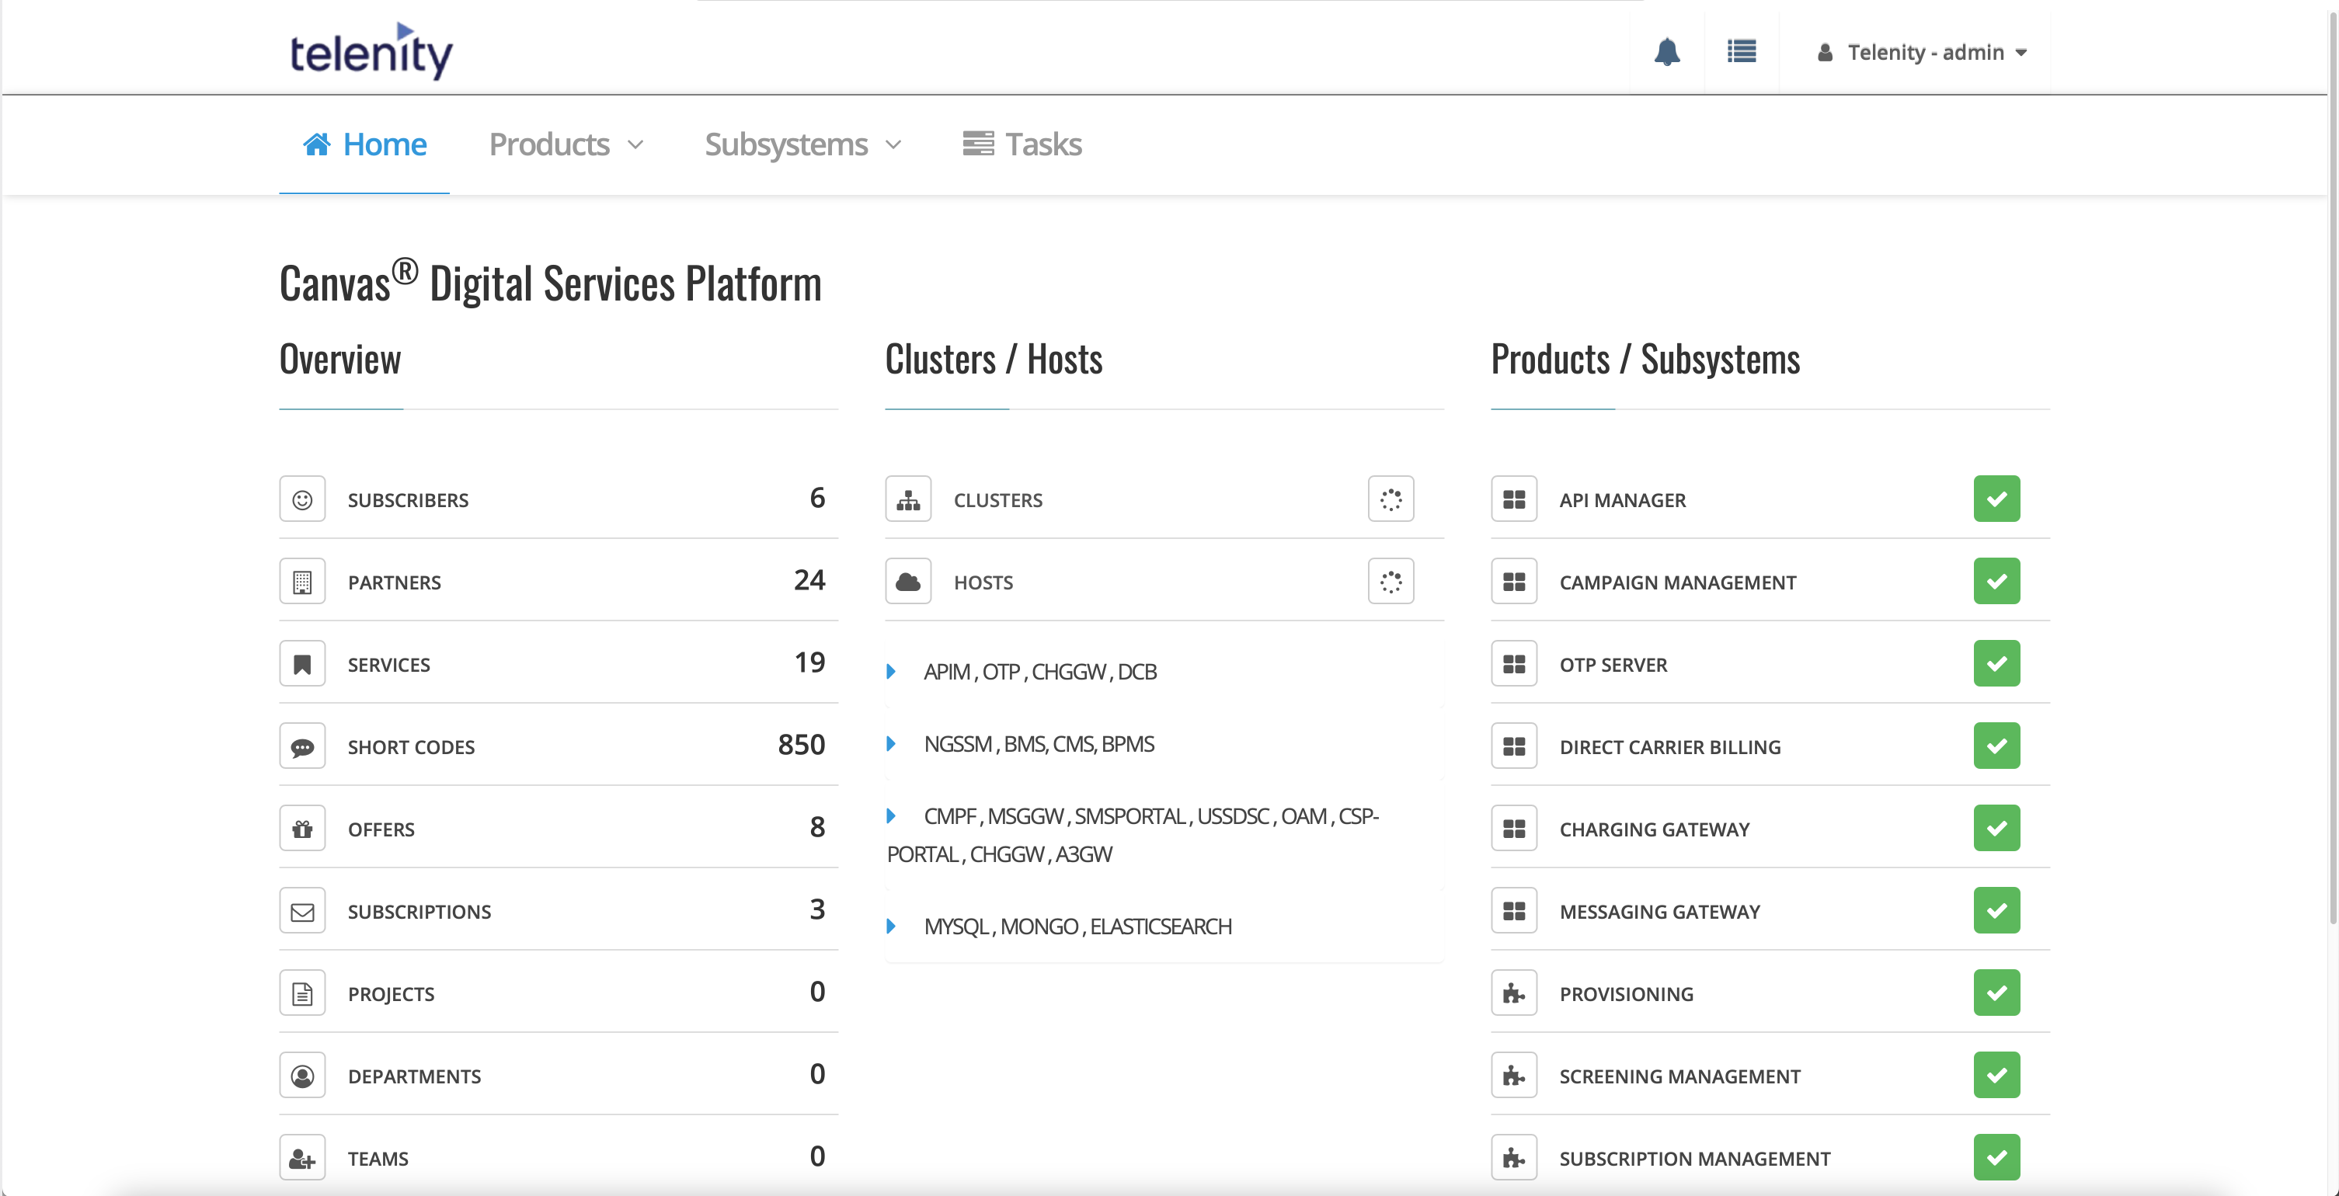Click the Departments user circle icon
Image resolution: width=2339 pixels, height=1196 pixels.
[x=302, y=1076]
